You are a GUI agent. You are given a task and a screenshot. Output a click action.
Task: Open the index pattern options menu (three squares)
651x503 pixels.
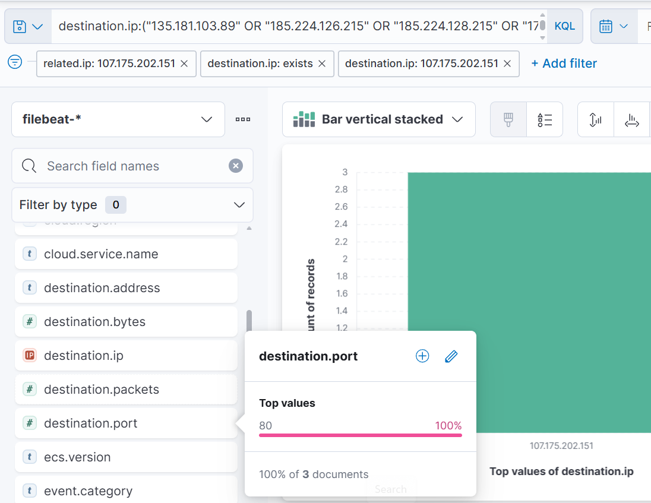[243, 119]
